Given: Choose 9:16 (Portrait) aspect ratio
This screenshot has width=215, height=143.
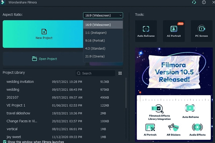Looking at the screenshot, I should [103, 41].
